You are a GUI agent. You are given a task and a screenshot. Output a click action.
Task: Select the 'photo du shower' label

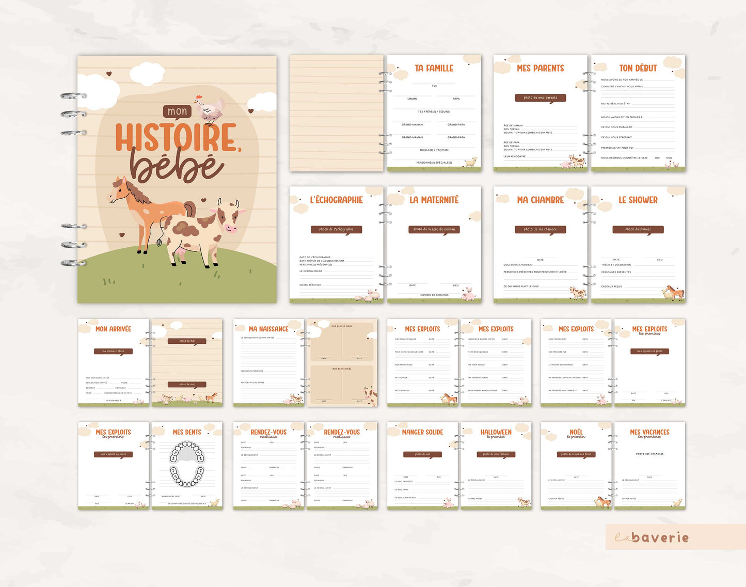(638, 229)
